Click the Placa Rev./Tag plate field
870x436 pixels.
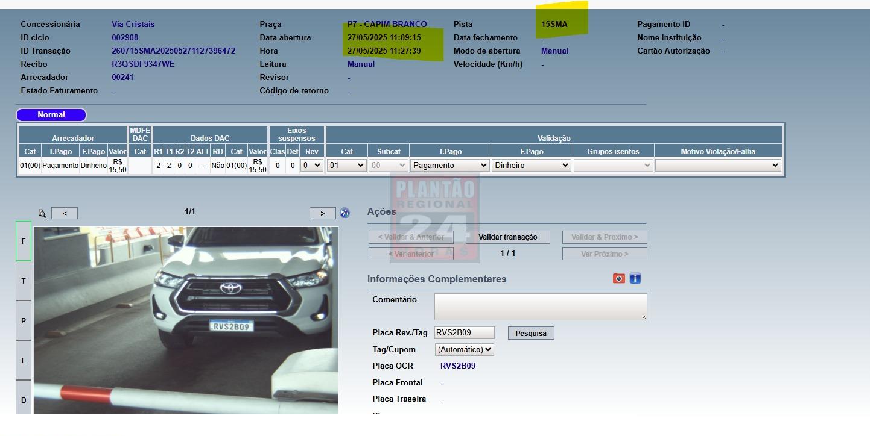tap(464, 332)
